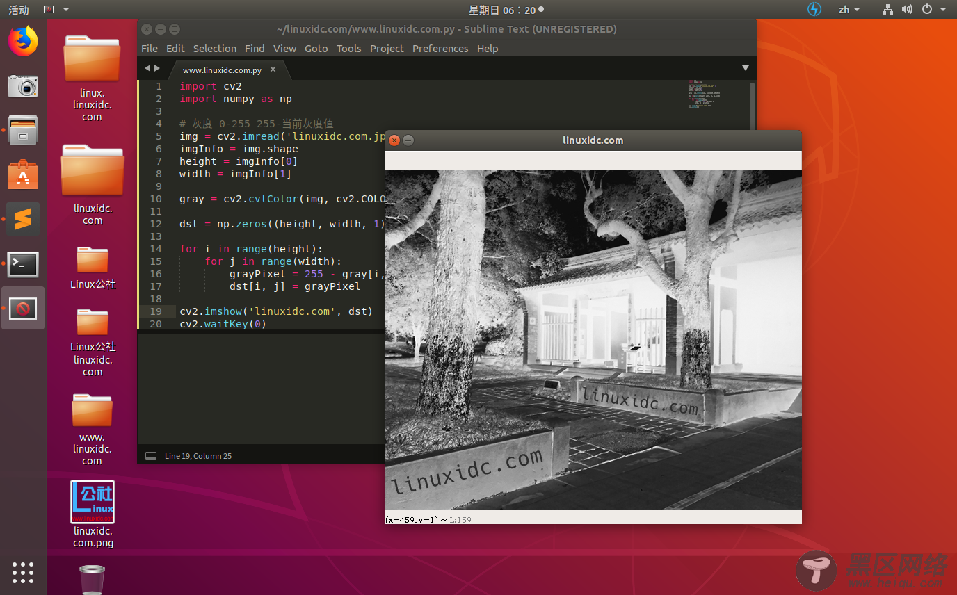Open the Trash icon on desktop

click(92, 579)
